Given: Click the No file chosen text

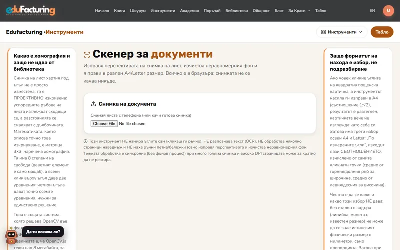Looking at the screenshot, I should tap(132, 123).
